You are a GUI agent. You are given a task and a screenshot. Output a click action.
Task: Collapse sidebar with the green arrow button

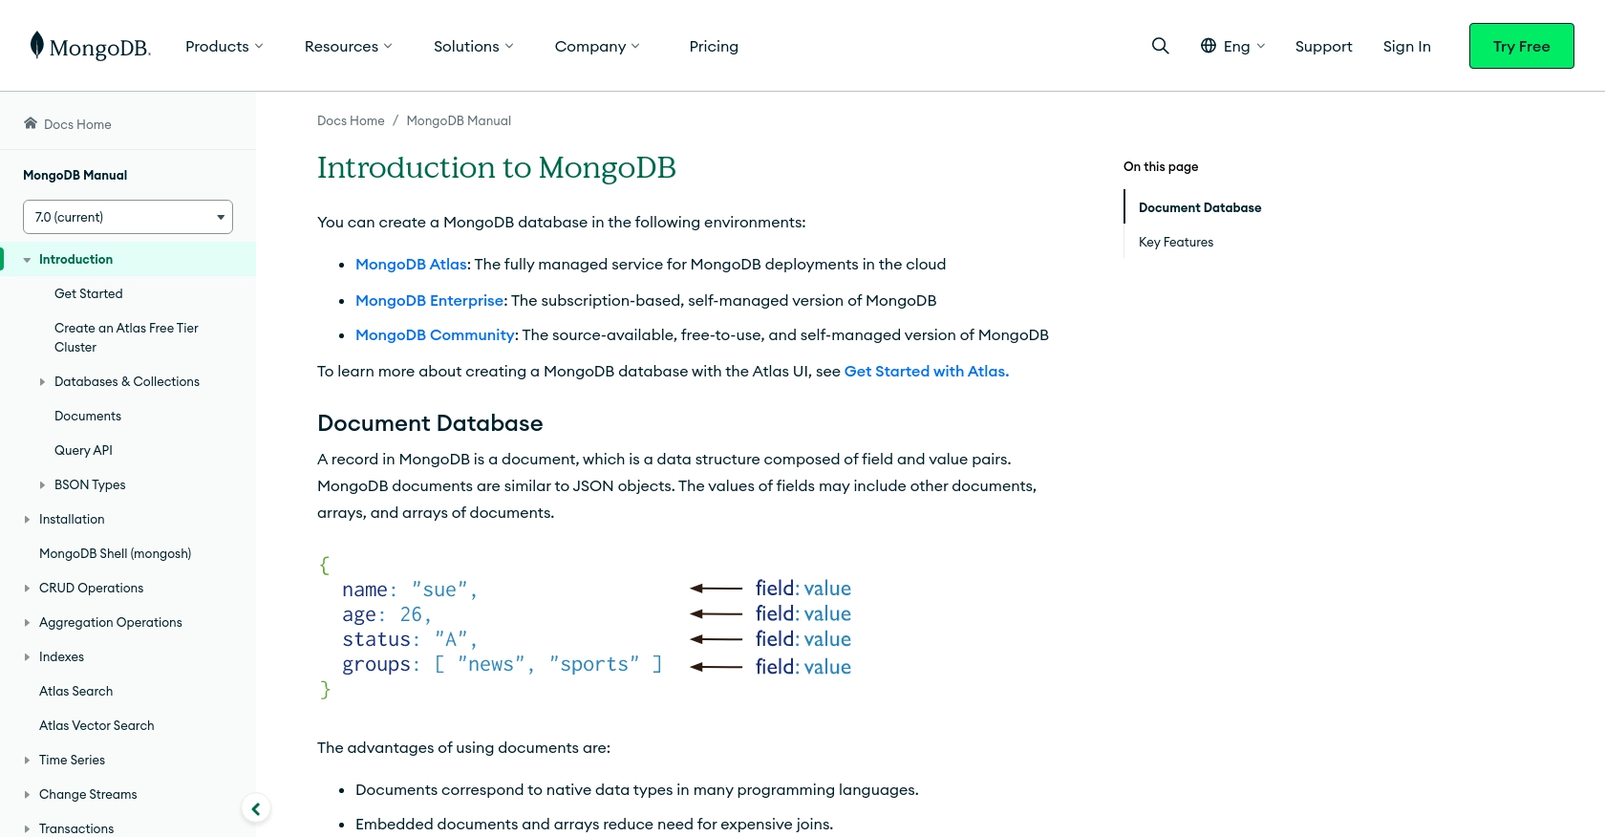click(256, 809)
